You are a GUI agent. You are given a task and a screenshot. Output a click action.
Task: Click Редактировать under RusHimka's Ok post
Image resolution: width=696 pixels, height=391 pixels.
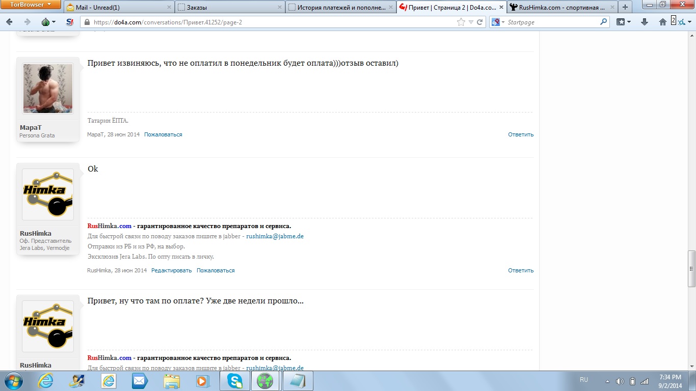(x=171, y=270)
